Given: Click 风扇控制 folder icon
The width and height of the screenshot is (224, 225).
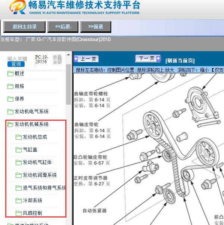Looking at the screenshot, I should point(19,213).
